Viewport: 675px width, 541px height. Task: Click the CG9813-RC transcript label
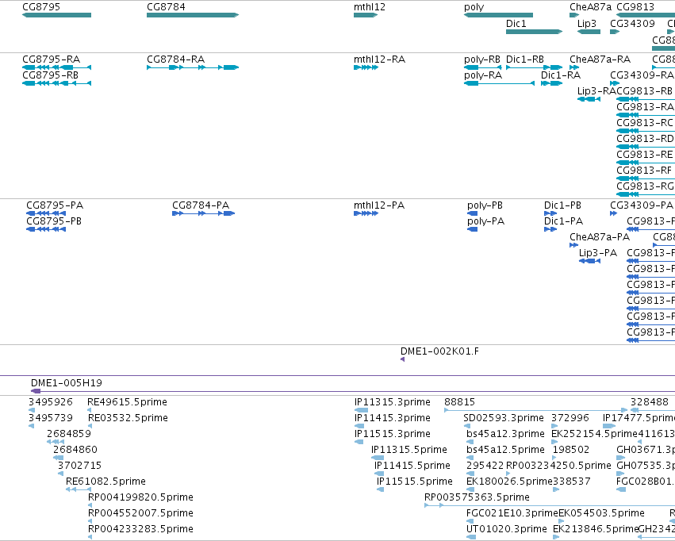pyautogui.click(x=645, y=123)
